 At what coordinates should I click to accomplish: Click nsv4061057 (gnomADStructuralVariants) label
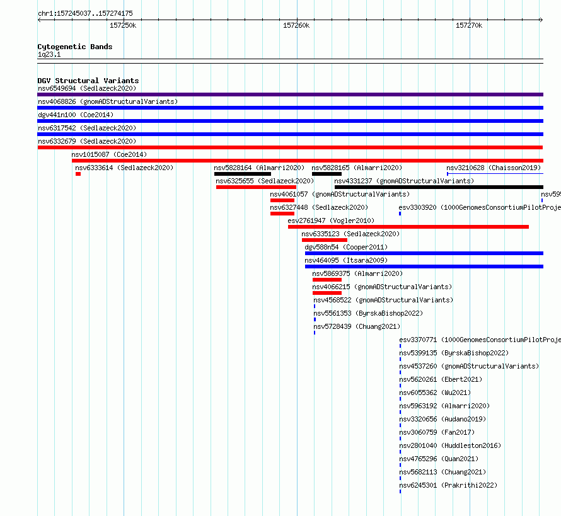coord(340,194)
